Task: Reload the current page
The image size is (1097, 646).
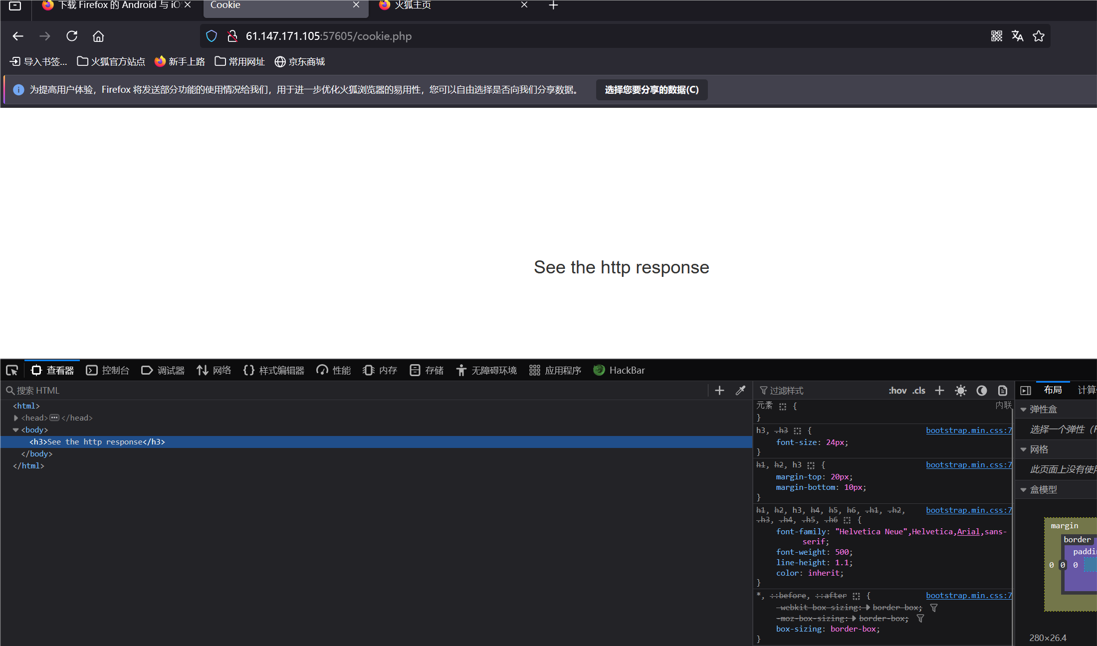Action: coord(72,36)
